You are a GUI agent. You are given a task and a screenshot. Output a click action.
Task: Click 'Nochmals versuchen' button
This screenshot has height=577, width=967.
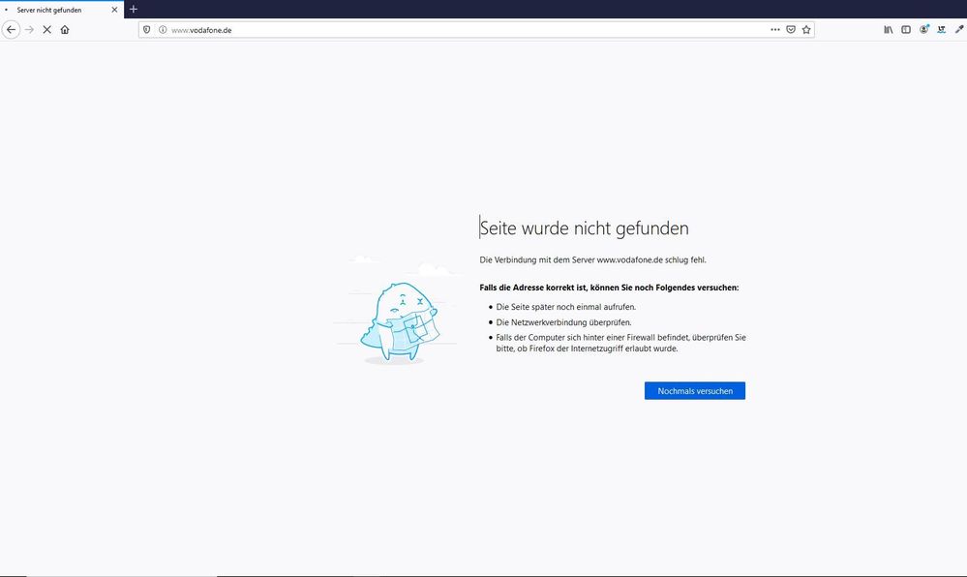pyautogui.click(x=695, y=390)
